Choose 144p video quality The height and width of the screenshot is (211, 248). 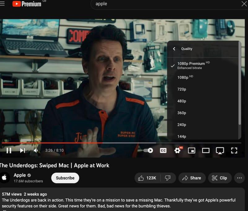coord(203,136)
